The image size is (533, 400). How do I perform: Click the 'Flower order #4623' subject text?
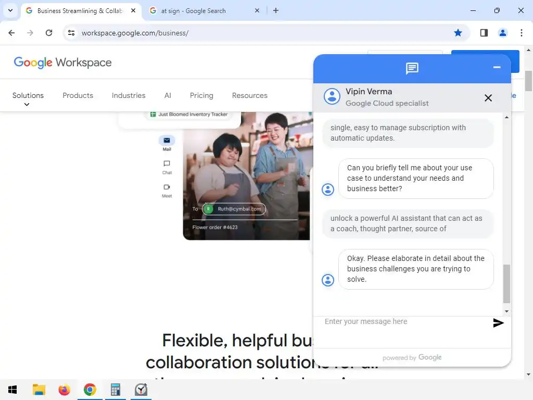(x=215, y=227)
